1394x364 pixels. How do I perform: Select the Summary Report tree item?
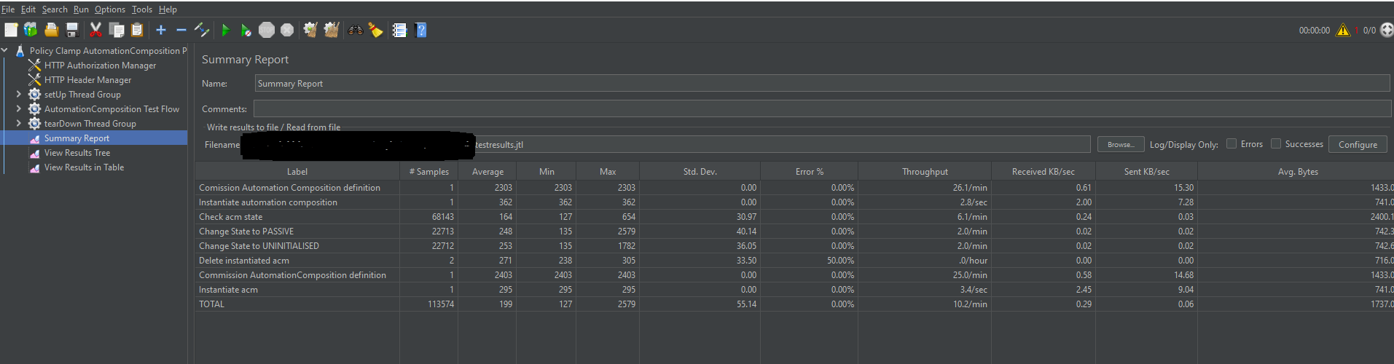click(x=77, y=138)
